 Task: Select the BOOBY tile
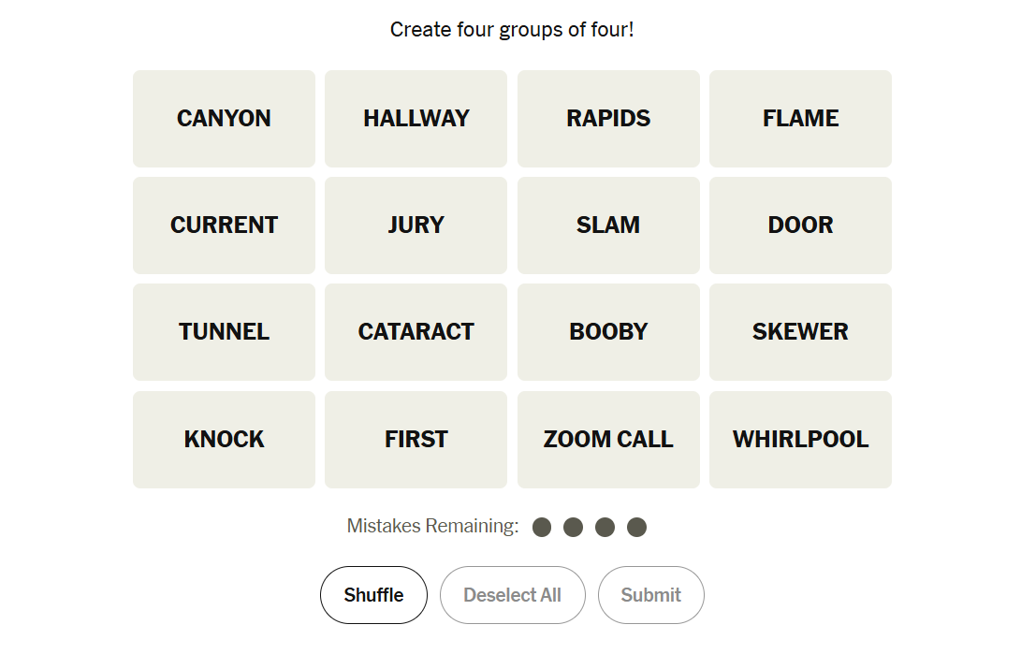(x=608, y=332)
